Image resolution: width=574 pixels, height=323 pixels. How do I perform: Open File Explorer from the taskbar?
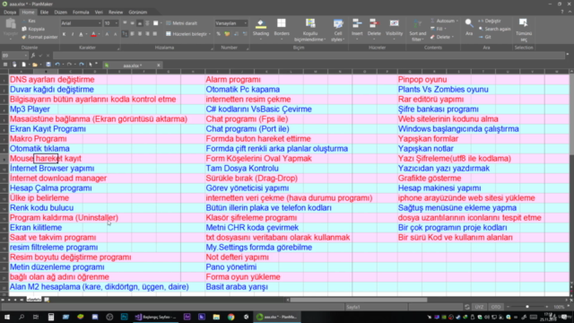[x=216, y=317]
